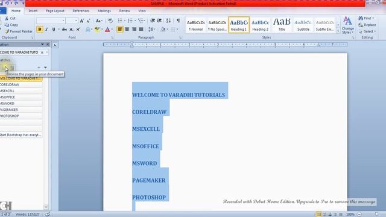Apply Text Effects icon
The height and width of the screenshot is (217, 386).
[x=88, y=30]
